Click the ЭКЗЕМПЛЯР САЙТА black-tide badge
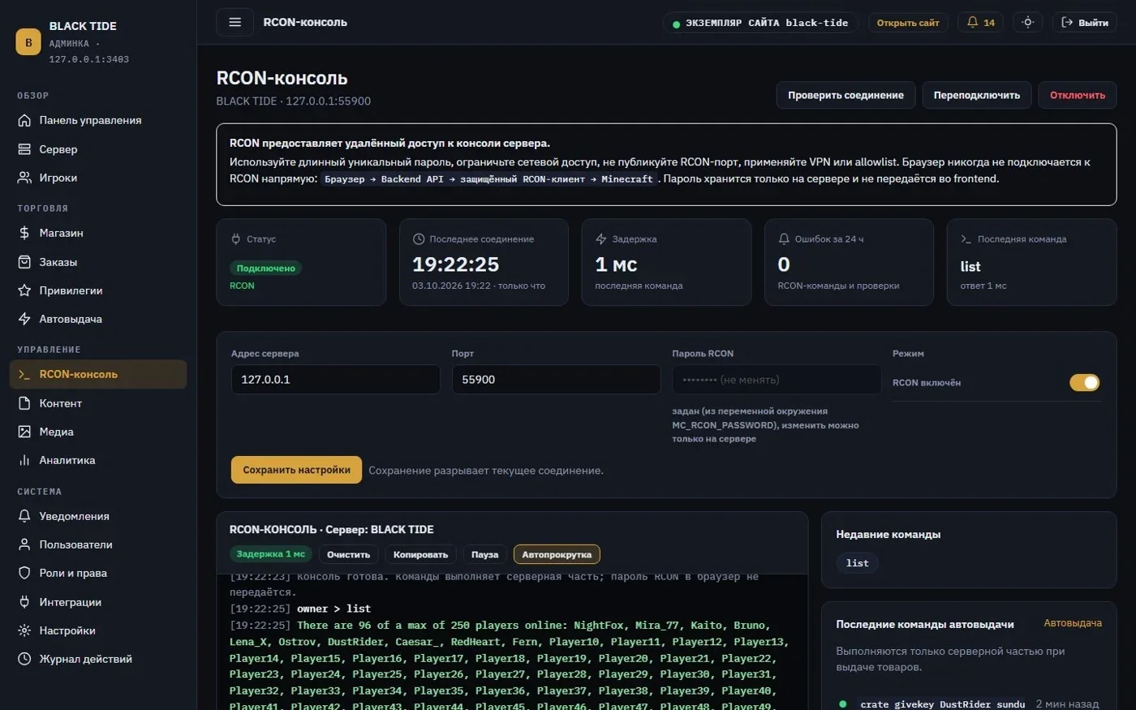This screenshot has width=1136, height=710. pyautogui.click(x=760, y=23)
